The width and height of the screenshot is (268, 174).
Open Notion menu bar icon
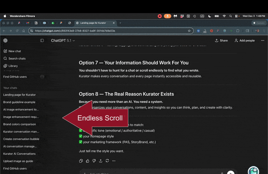188,16
